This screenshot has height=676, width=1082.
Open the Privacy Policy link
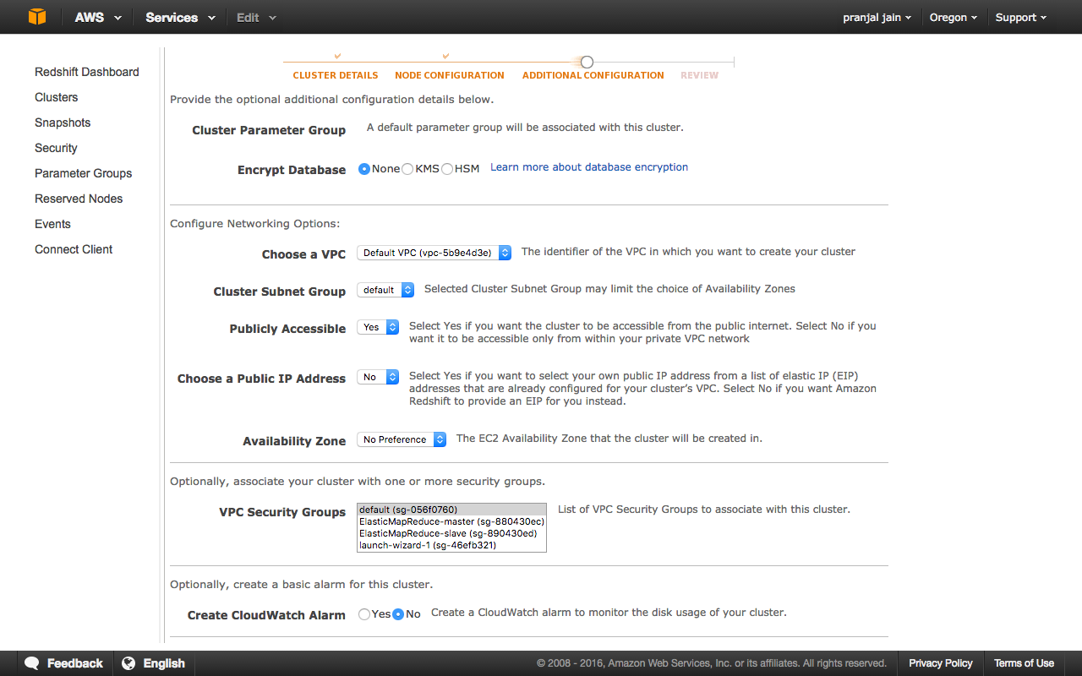click(941, 663)
